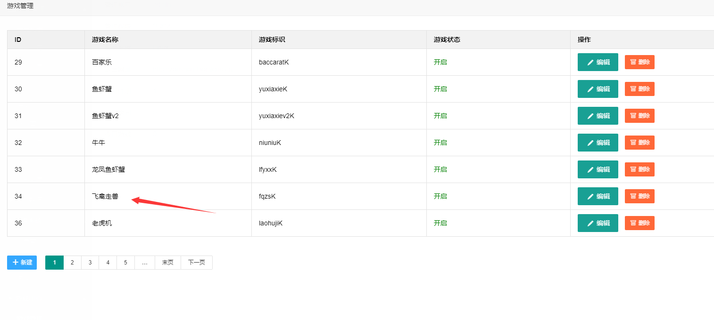This screenshot has height=320, width=714.
Task: Go to 下一页 next page
Action: click(x=196, y=263)
